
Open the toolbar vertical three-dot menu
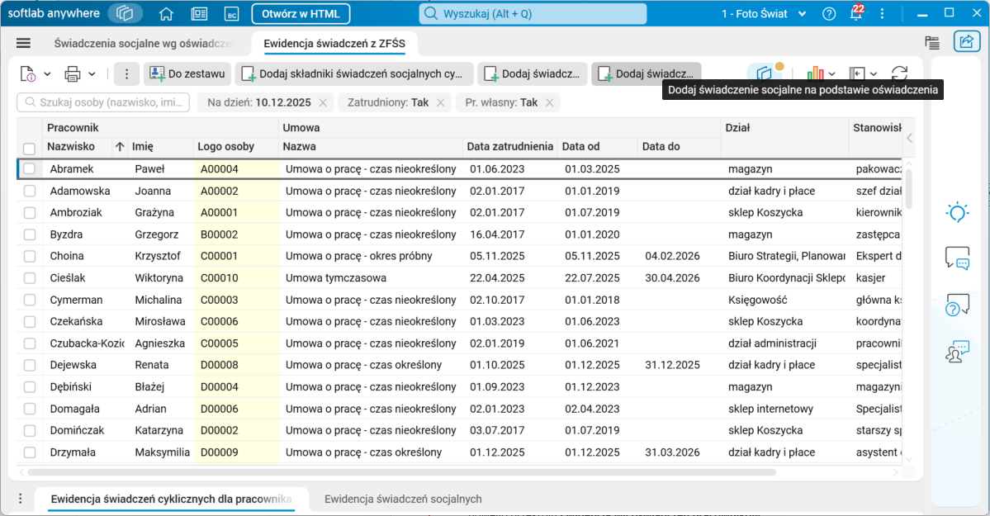tap(126, 74)
